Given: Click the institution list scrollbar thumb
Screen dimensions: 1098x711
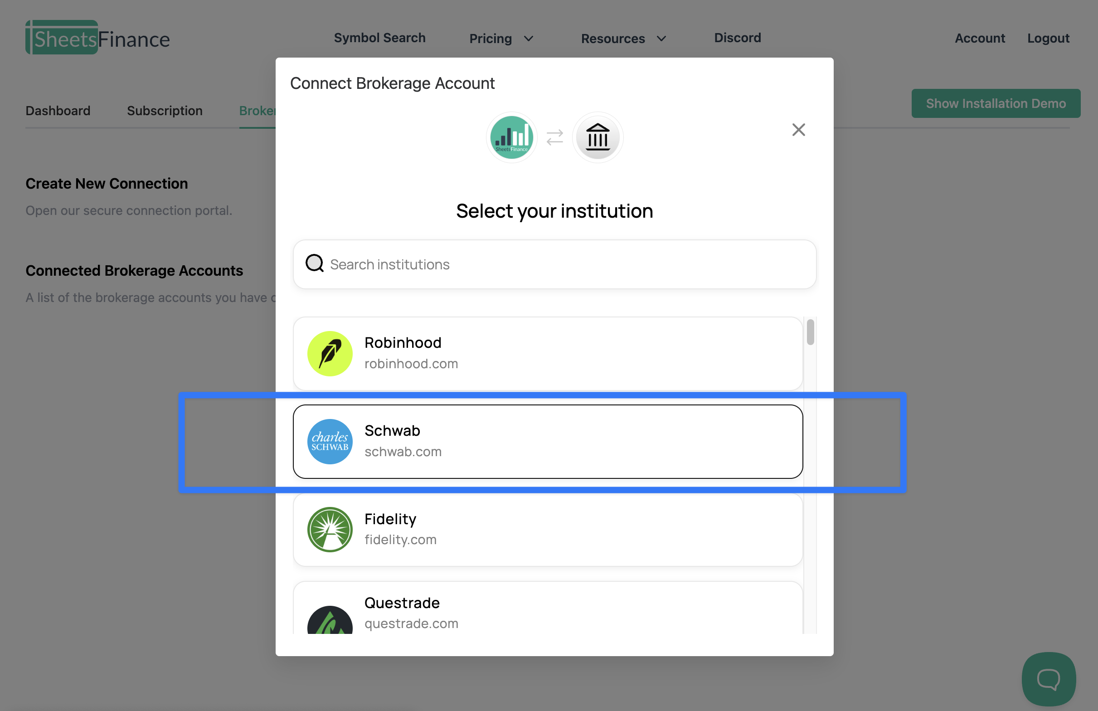Looking at the screenshot, I should (x=810, y=332).
